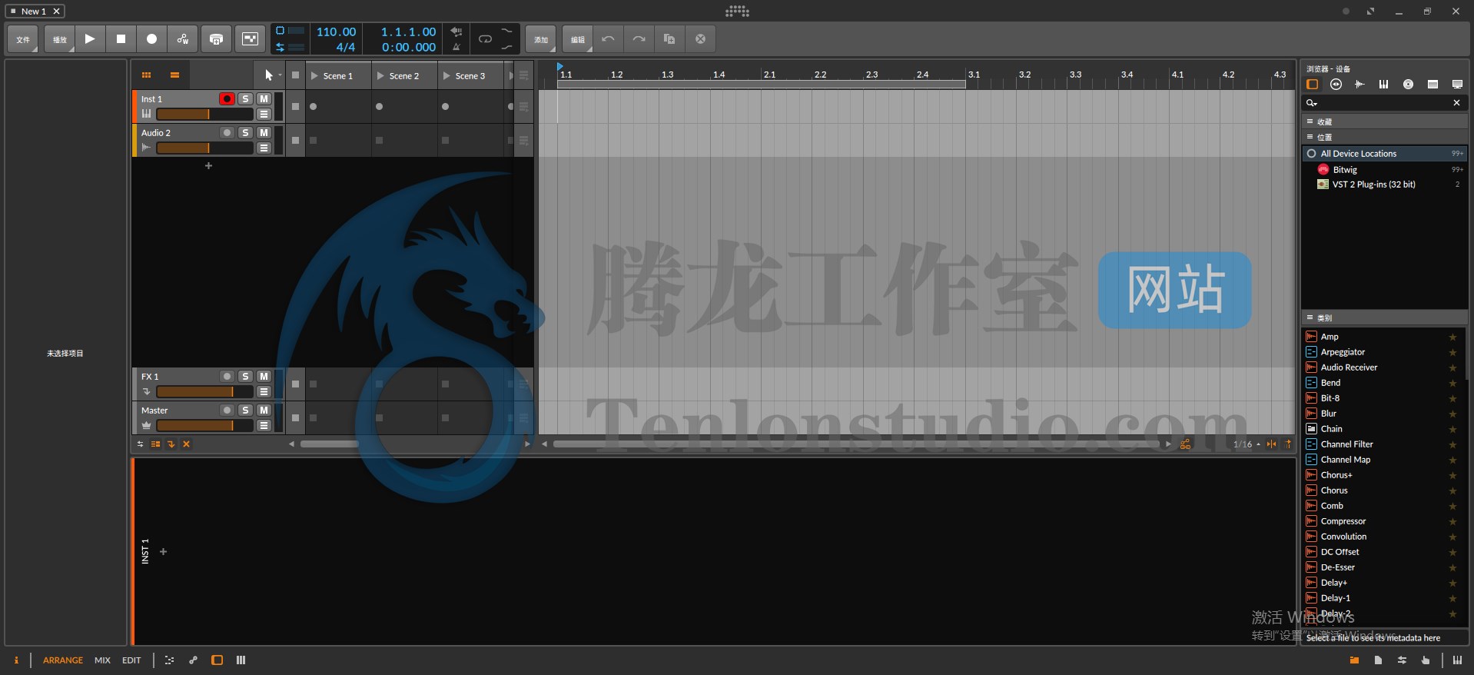Start playback with the Play button
This screenshot has height=675, width=1474.
pyautogui.click(x=90, y=39)
